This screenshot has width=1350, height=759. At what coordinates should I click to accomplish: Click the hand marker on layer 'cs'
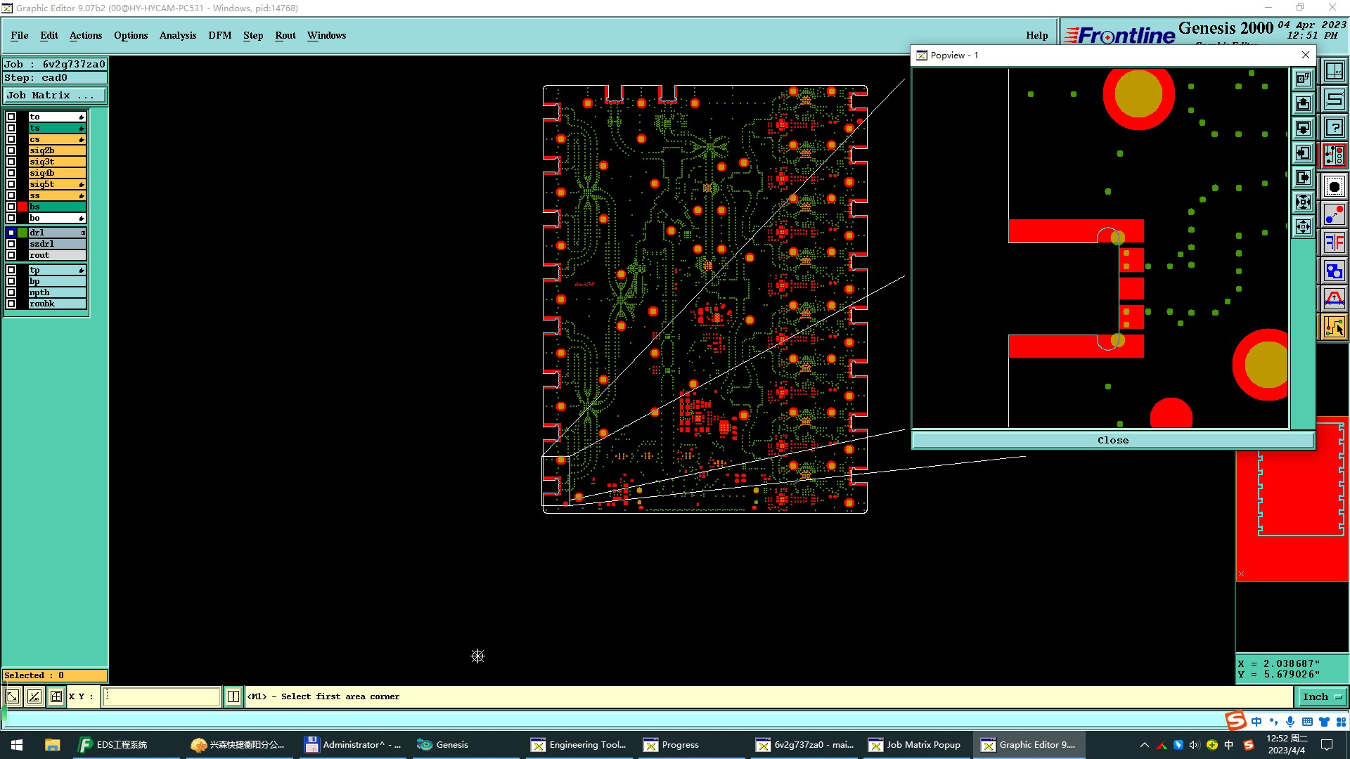pos(82,139)
